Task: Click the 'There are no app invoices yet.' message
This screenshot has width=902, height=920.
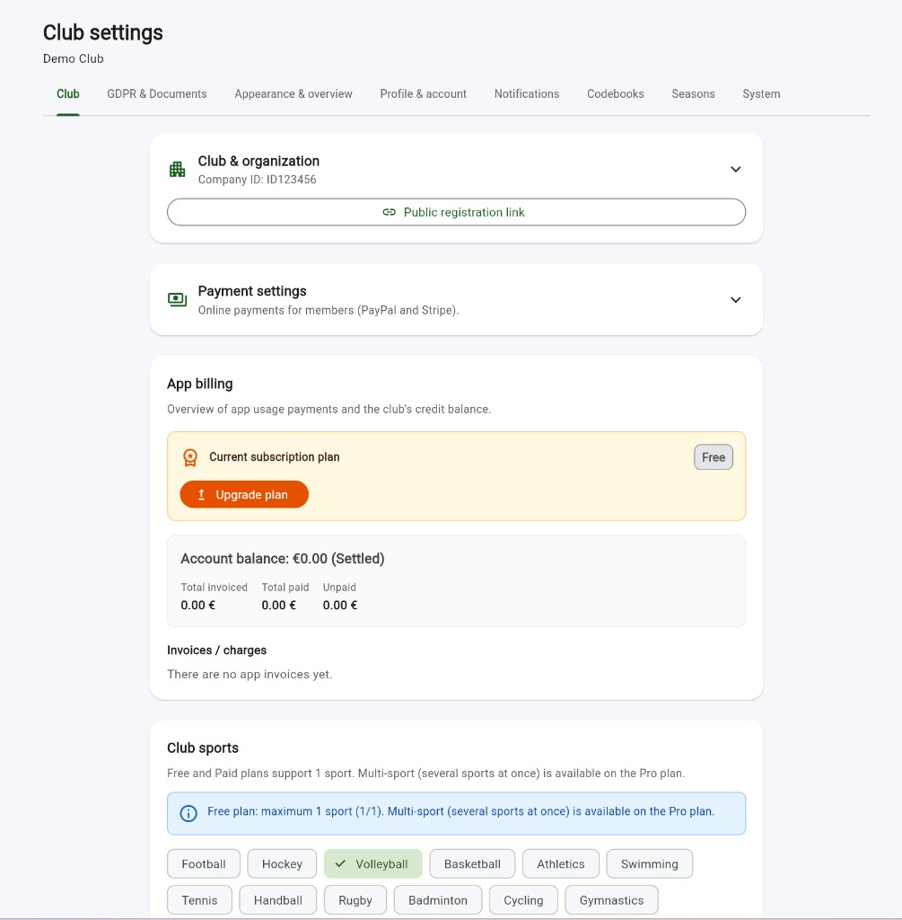Action: click(250, 674)
